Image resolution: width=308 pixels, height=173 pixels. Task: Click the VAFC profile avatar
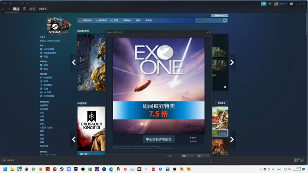click(276, 4)
